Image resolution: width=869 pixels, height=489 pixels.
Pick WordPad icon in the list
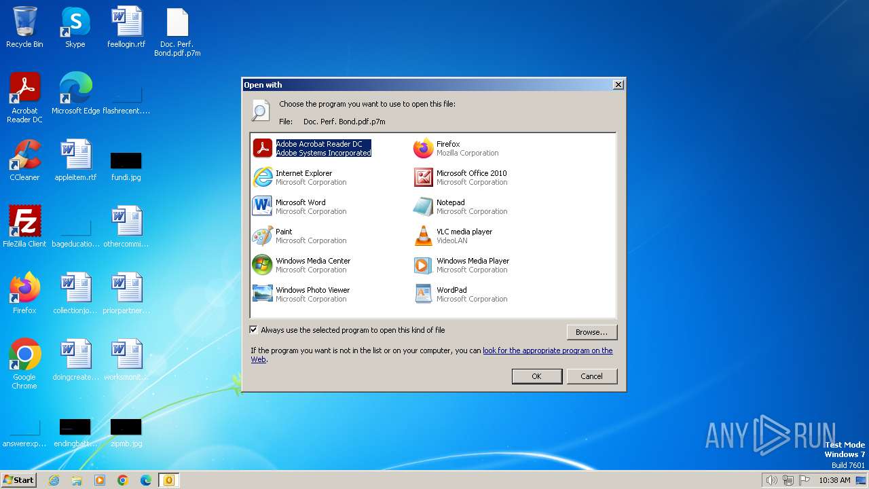(x=424, y=294)
